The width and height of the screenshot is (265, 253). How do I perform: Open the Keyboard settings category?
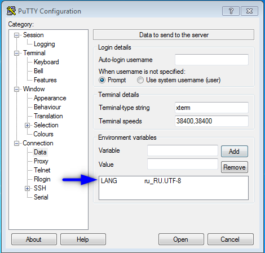[x=46, y=62]
